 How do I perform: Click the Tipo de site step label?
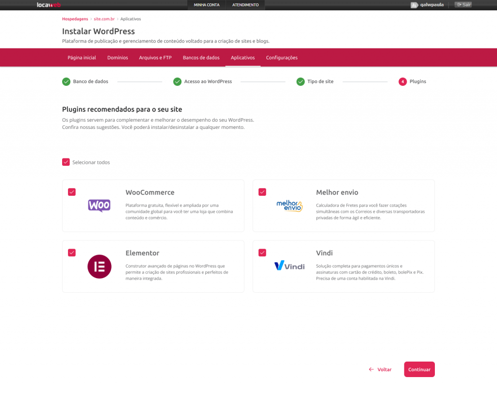point(320,81)
